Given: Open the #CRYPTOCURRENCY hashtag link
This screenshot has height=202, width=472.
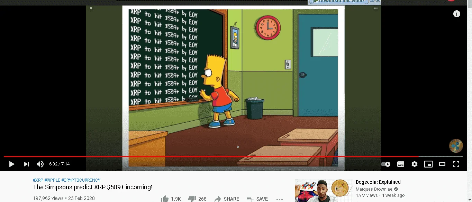Looking at the screenshot, I should pos(81,180).
